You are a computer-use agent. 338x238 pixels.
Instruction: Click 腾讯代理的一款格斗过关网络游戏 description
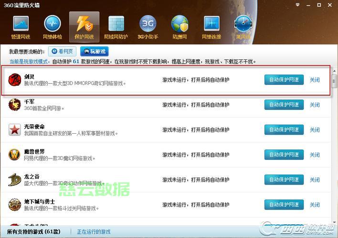point(62,208)
